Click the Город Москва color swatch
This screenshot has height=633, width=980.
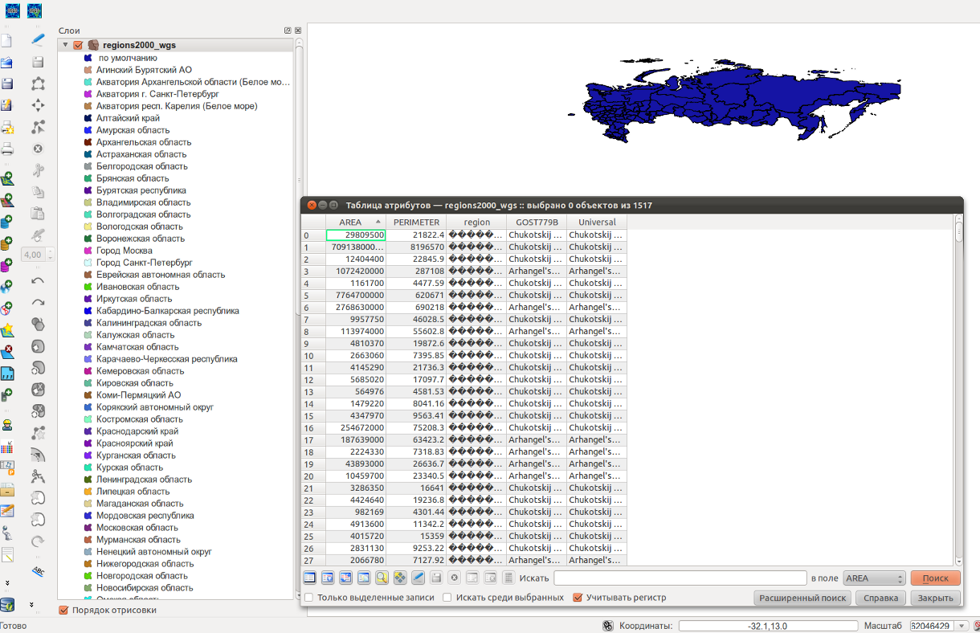coord(88,251)
